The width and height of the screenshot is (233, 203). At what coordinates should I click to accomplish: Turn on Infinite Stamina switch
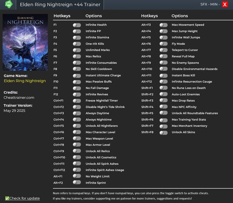77,37
